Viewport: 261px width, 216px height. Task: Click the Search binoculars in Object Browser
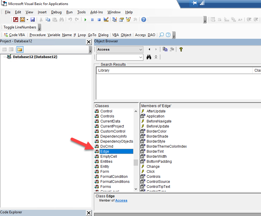tap(149, 57)
